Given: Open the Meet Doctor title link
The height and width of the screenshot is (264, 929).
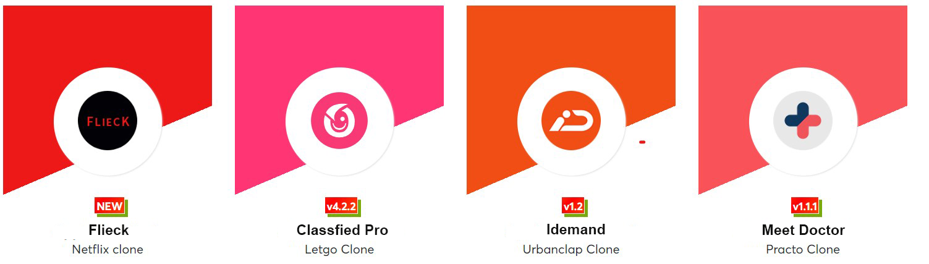Looking at the screenshot, I should 803,230.
